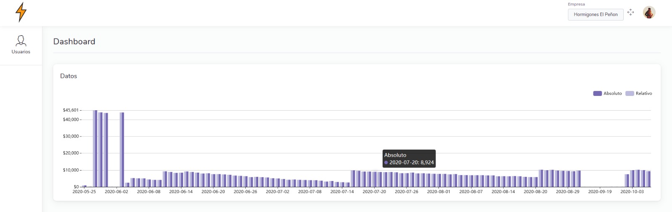Open the Usuarios person icon
The width and height of the screenshot is (672, 212).
21,41
